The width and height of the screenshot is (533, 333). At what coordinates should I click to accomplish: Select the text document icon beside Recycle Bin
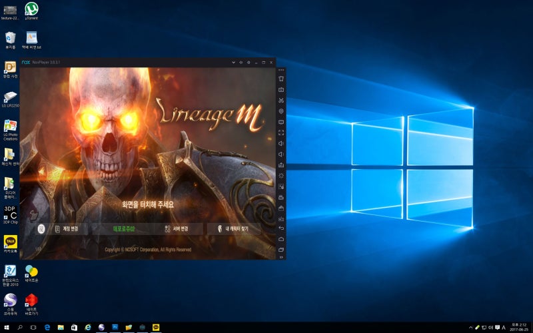coord(31,40)
